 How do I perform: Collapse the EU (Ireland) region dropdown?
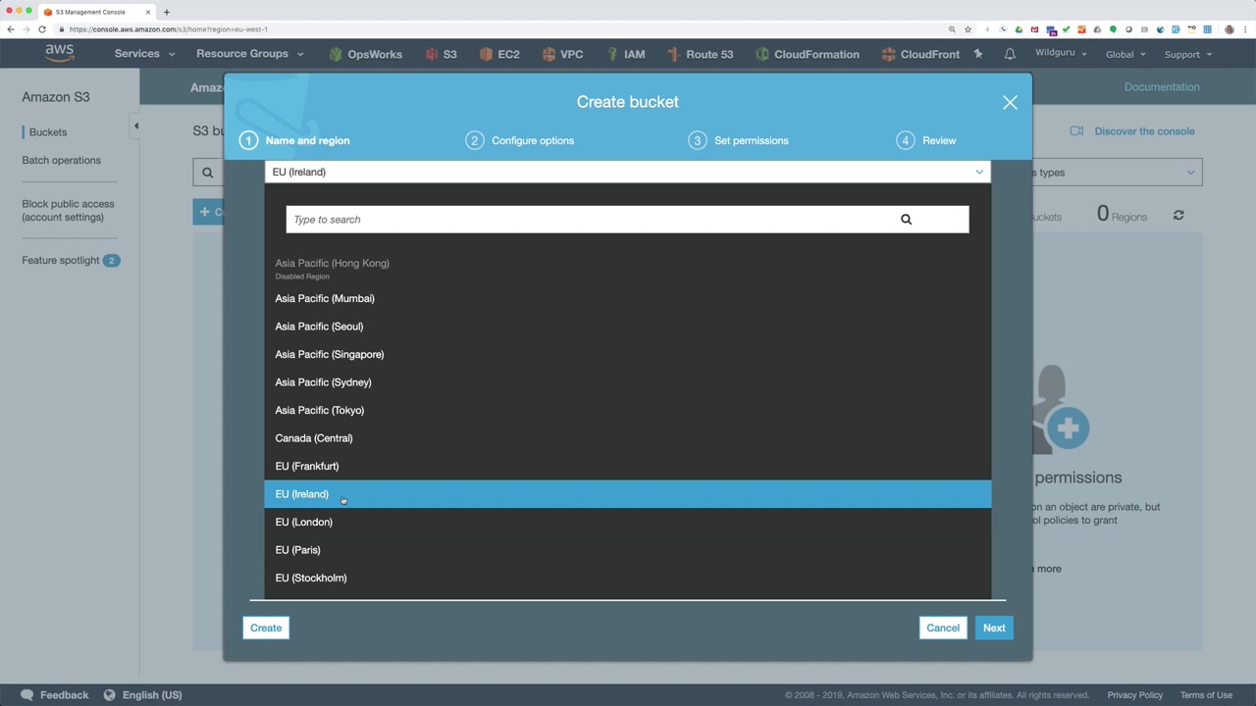tap(627, 172)
